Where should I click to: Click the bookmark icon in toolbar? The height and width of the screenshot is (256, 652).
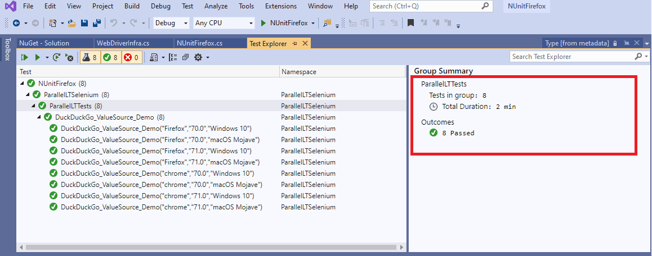point(411,23)
